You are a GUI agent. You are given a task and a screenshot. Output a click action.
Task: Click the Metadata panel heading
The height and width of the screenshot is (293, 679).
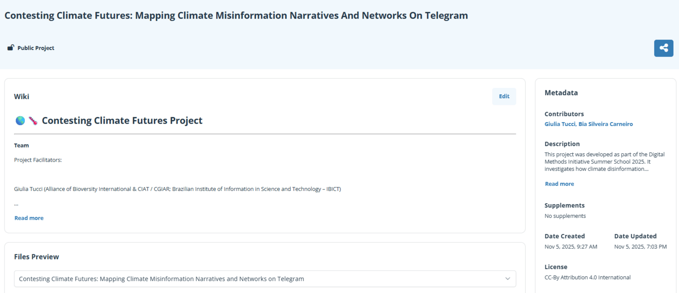click(561, 92)
